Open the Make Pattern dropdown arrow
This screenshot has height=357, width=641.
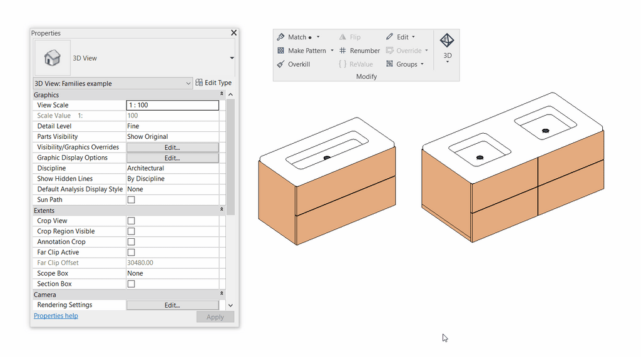point(332,51)
